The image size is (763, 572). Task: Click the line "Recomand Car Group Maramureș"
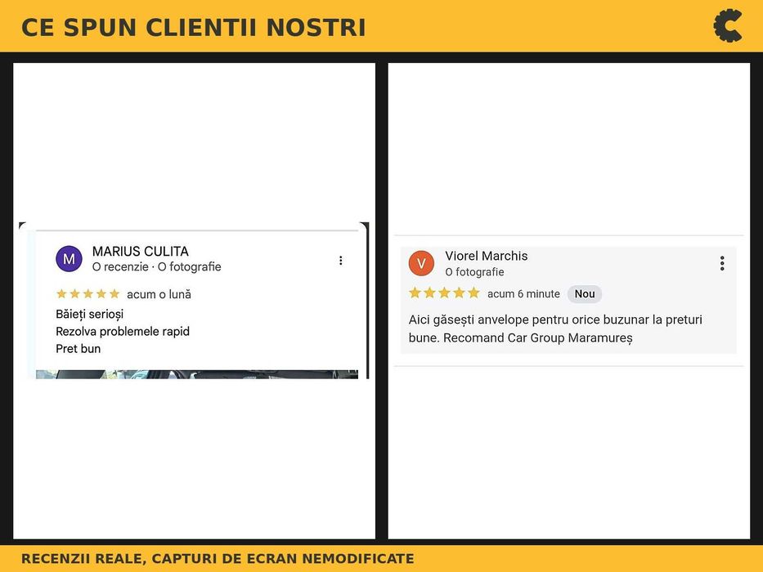pos(538,337)
